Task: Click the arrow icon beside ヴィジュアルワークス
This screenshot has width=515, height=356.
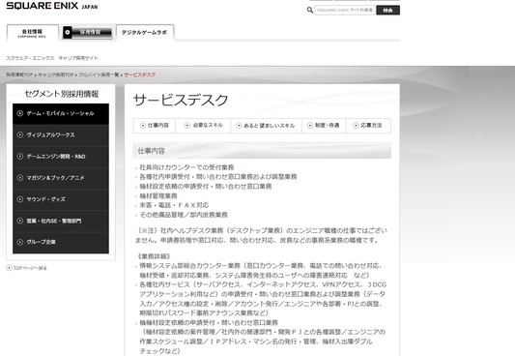Action: [20, 134]
